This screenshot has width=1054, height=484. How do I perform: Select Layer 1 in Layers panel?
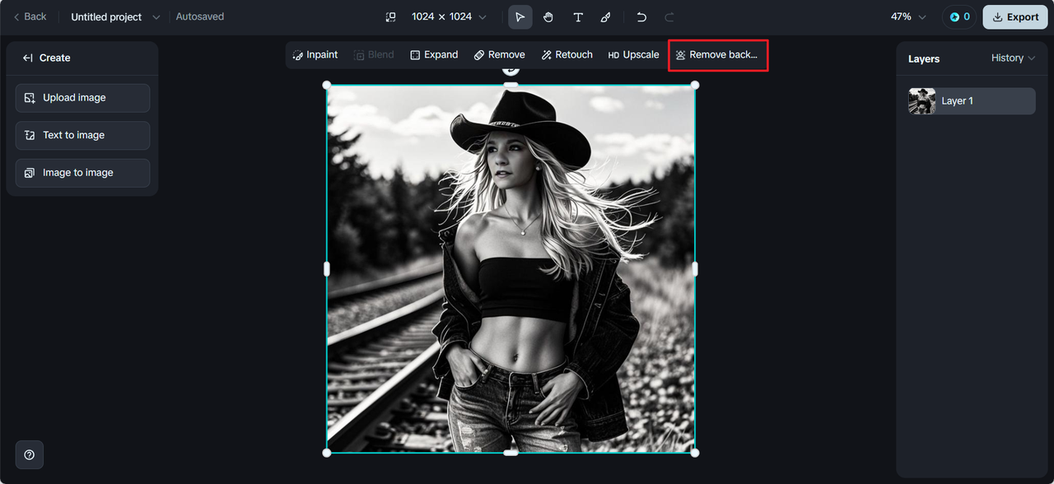[972, 101]
